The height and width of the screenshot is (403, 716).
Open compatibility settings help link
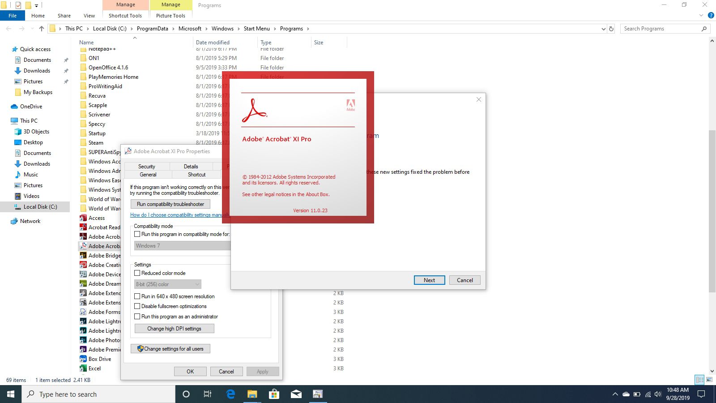click(179, 215)
